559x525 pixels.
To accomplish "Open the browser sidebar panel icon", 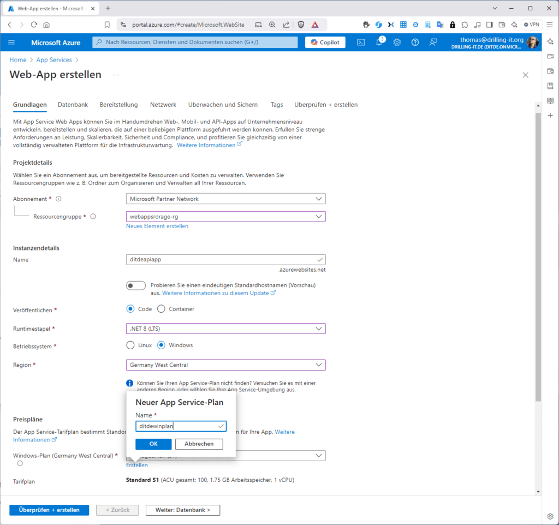I will pyautogui.click(x=490, y=25).
